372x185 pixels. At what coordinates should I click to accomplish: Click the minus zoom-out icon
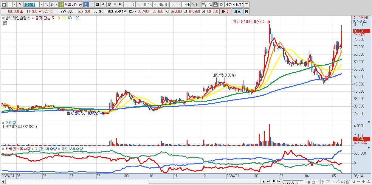(x=358, y=181)
